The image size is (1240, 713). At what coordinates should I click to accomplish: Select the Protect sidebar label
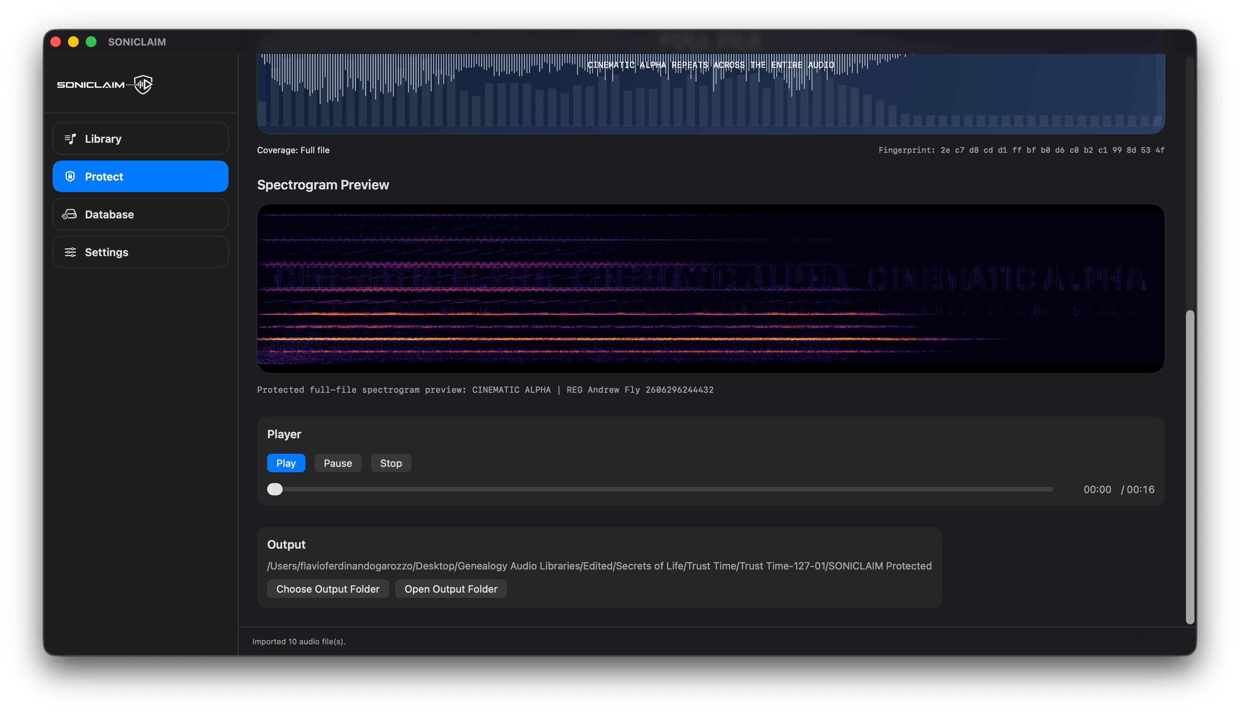tap(104, 177)
